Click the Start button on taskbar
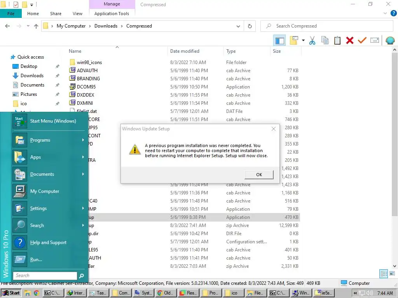This screenshot has width=398, height=298. click(11, 293)
